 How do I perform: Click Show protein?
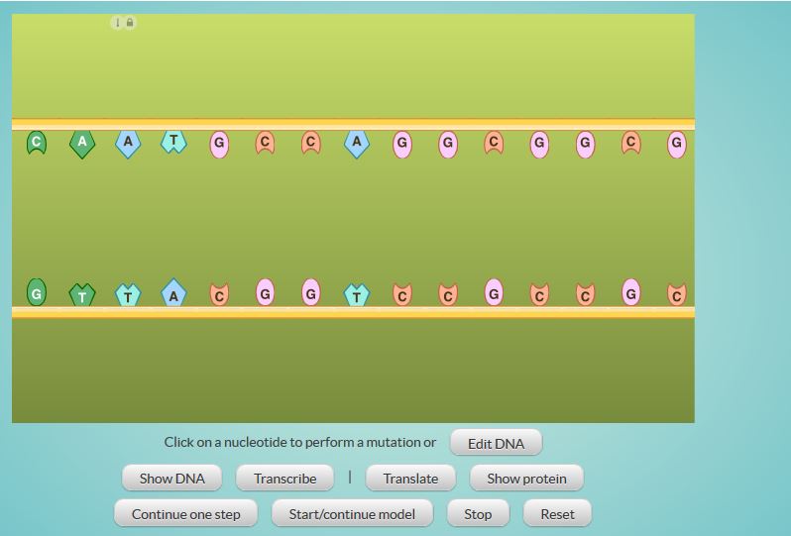pos(526,478)
